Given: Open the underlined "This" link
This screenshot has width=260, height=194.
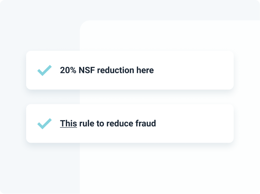Looking at the screenshot, I should pos(68,124).
